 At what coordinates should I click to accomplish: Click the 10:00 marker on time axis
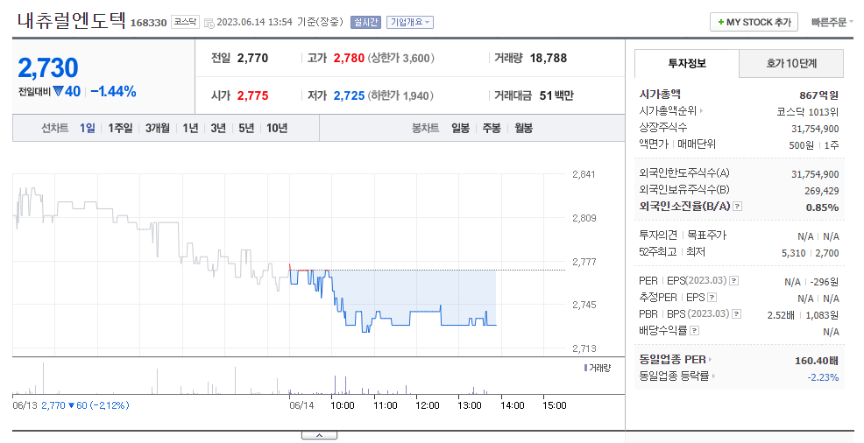343,405
